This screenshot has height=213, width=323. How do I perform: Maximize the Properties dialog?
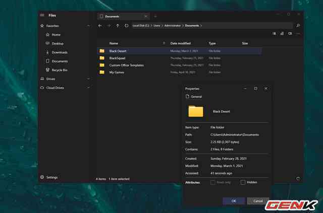(256, 89)
